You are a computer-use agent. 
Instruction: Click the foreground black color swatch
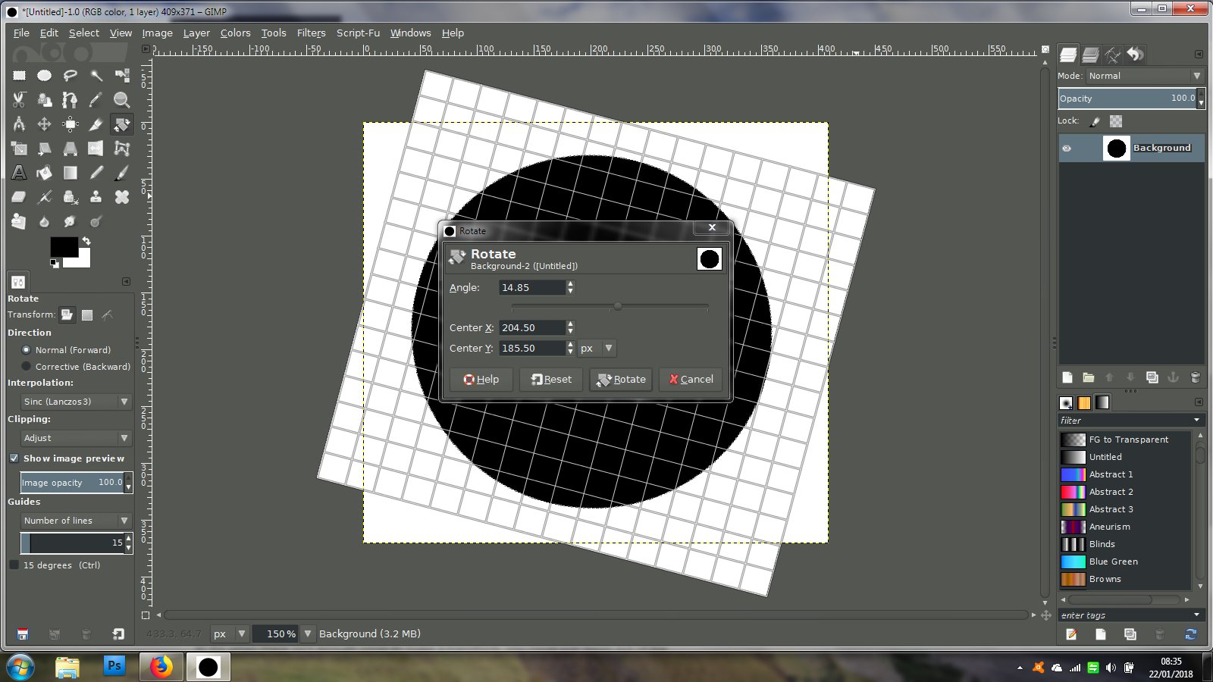click(64, 246)
